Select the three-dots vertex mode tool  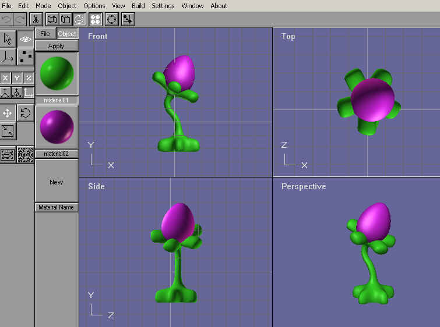(26, 57)
